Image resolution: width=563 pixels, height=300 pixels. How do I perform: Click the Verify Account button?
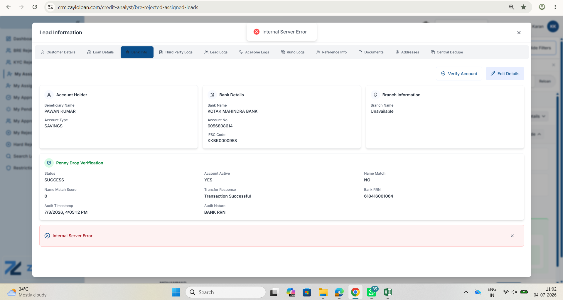tap(459, 74)
